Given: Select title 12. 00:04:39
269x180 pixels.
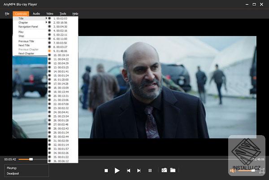Looking at the screenshot, I should (x=63, y=63).
